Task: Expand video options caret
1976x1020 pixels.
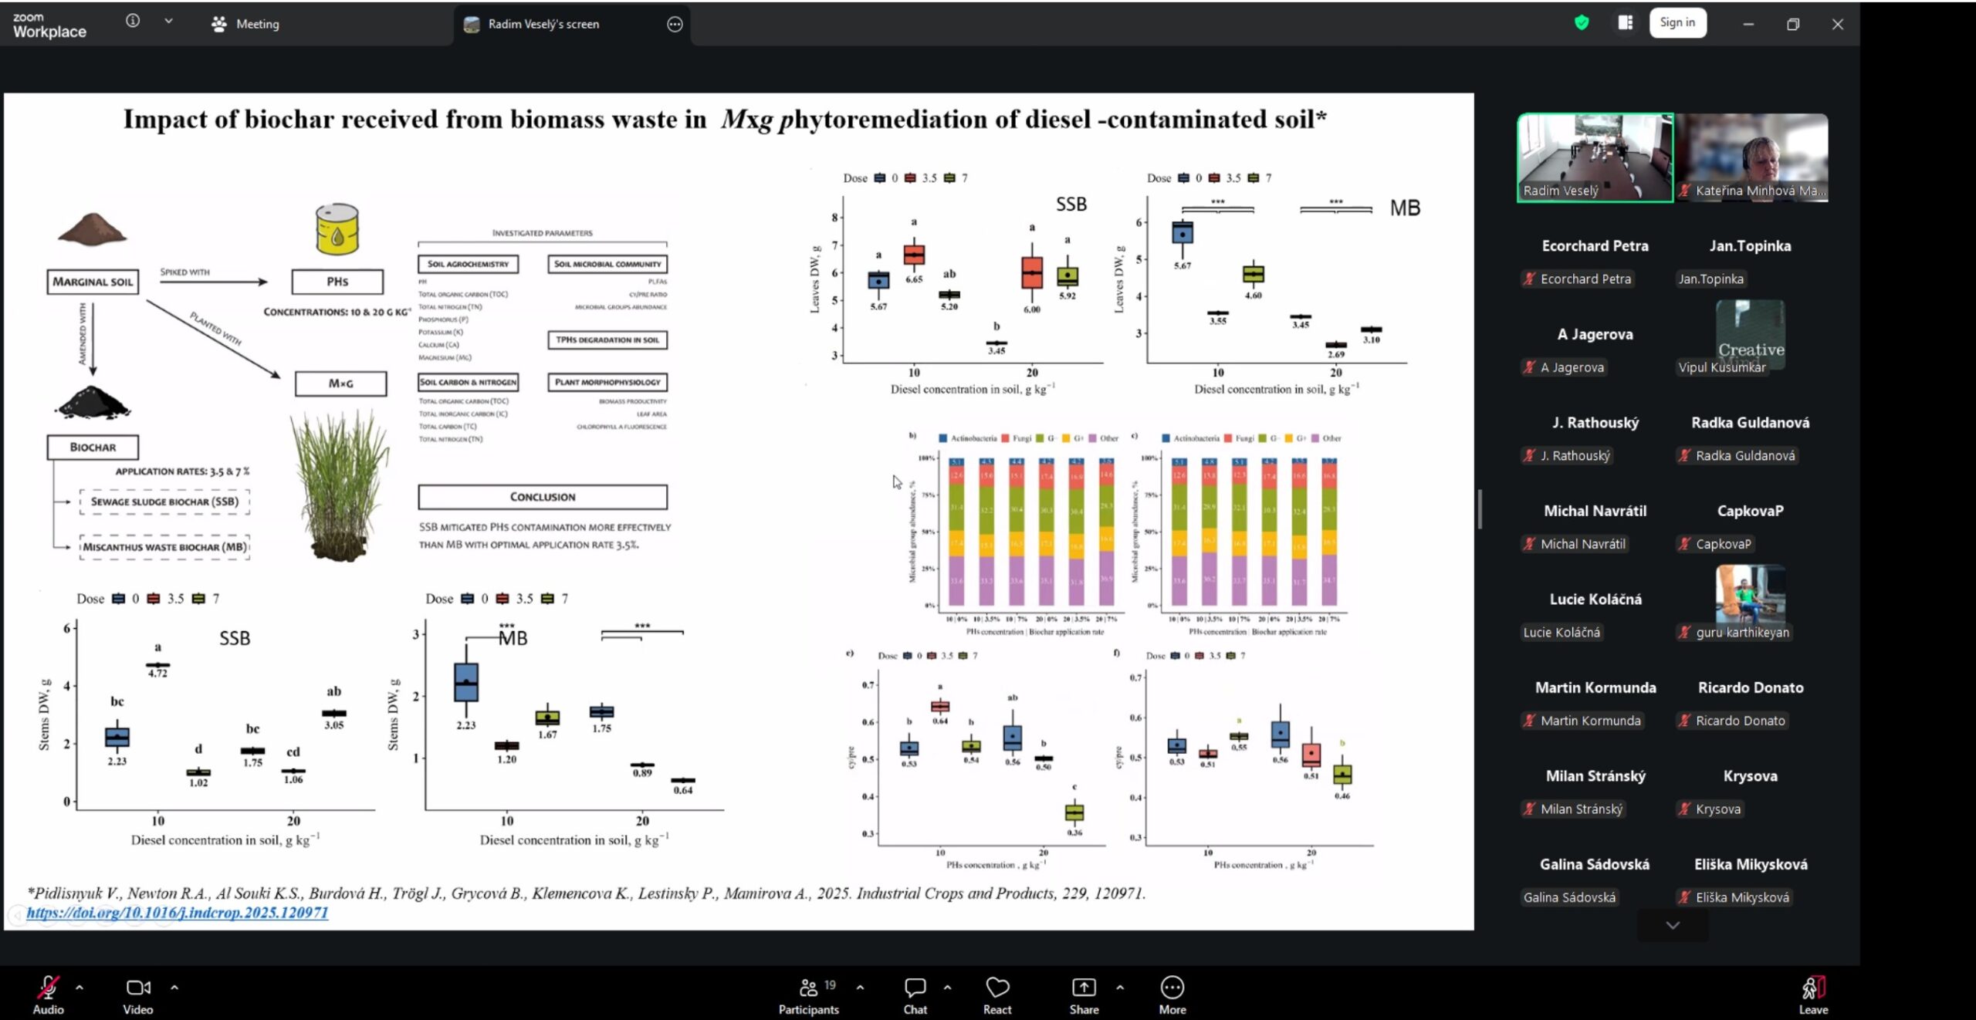Action: coord(174,987)
